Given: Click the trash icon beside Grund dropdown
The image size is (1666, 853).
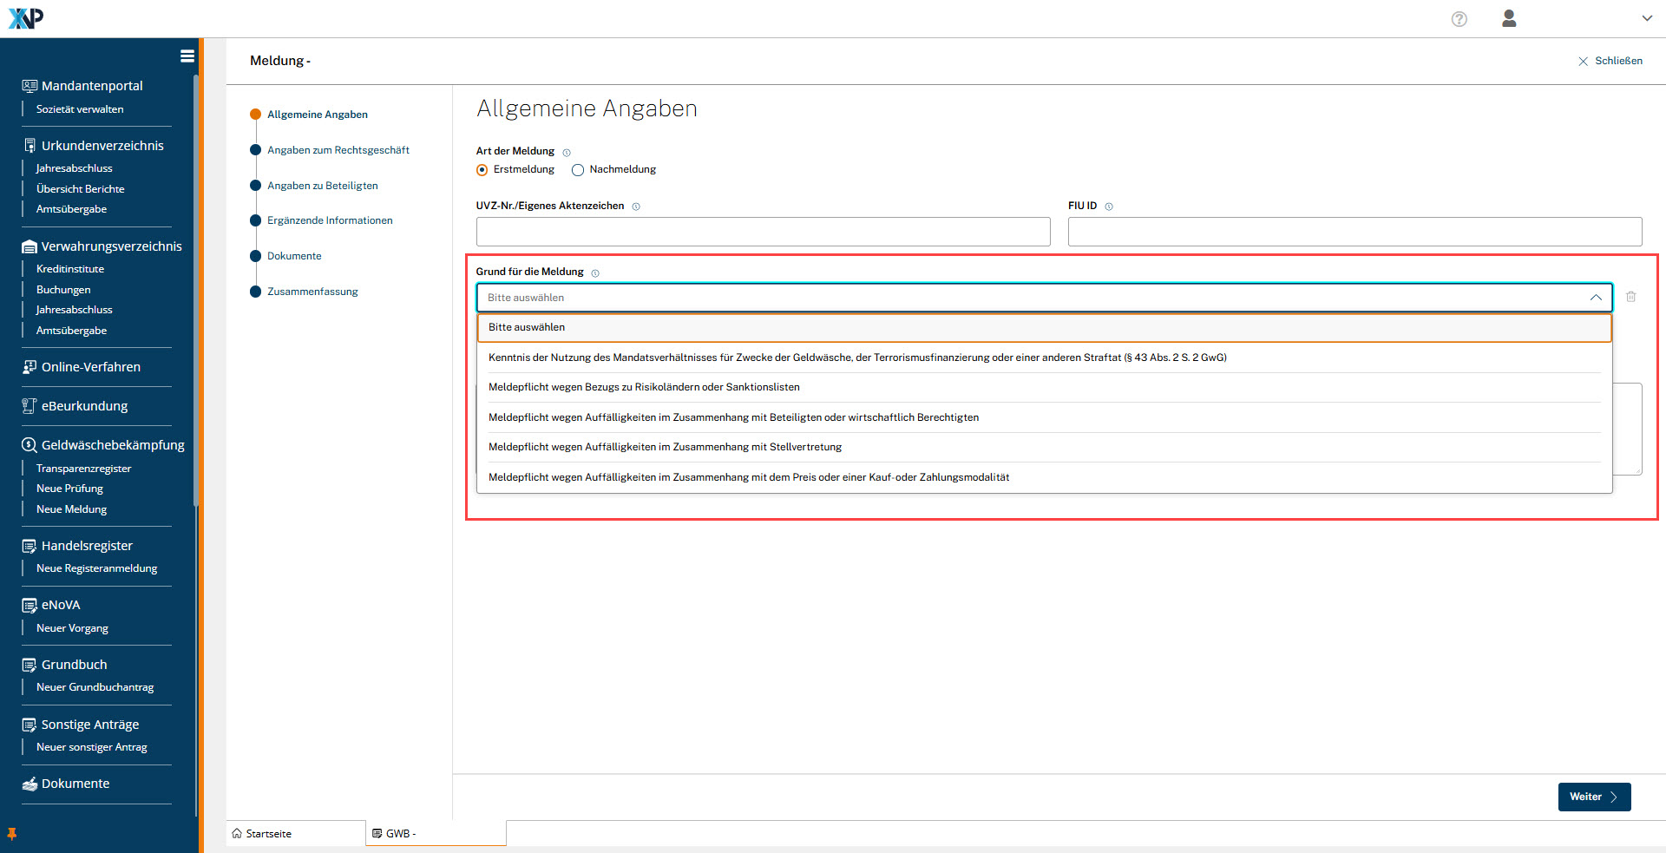Looking at the screenshot, I should point(1630,297).
